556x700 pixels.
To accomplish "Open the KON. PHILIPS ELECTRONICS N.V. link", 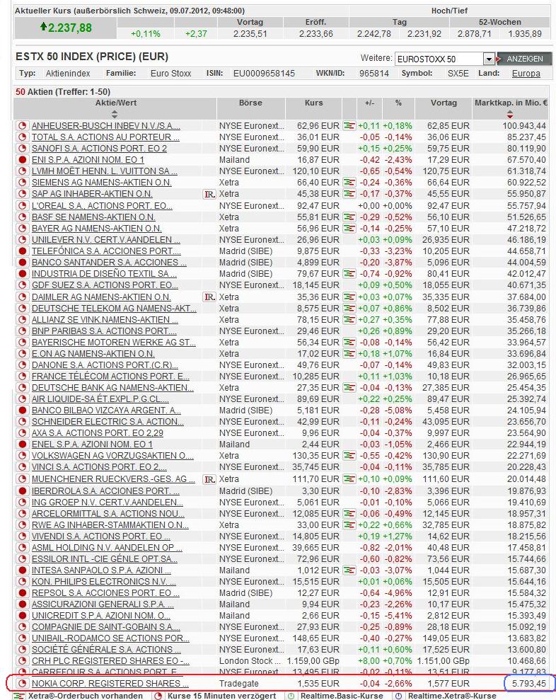I will pyautogui.click(x=103, y=582).
